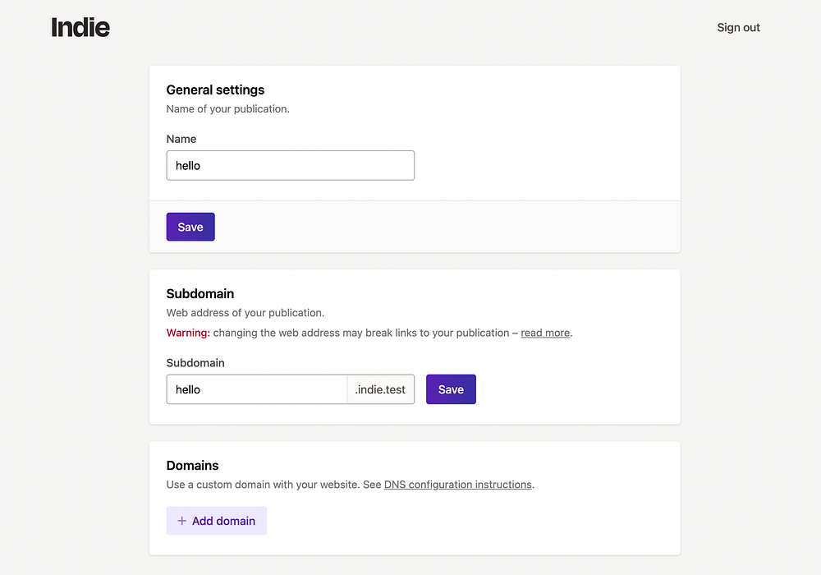Save the subdomain change
Image resolution: width=821 pixels, height=575 pixels.
pos(451,389)
